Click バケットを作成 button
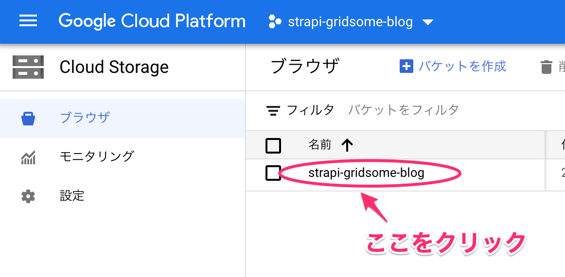The height and width of the screenshot is (277, 565). tap(453, 67)
